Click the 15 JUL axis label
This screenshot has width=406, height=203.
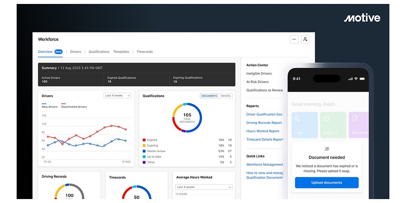[x=48, y=162]
